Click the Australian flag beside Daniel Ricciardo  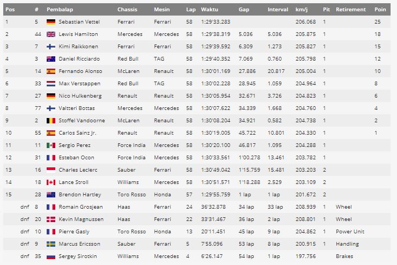[51, 59]
